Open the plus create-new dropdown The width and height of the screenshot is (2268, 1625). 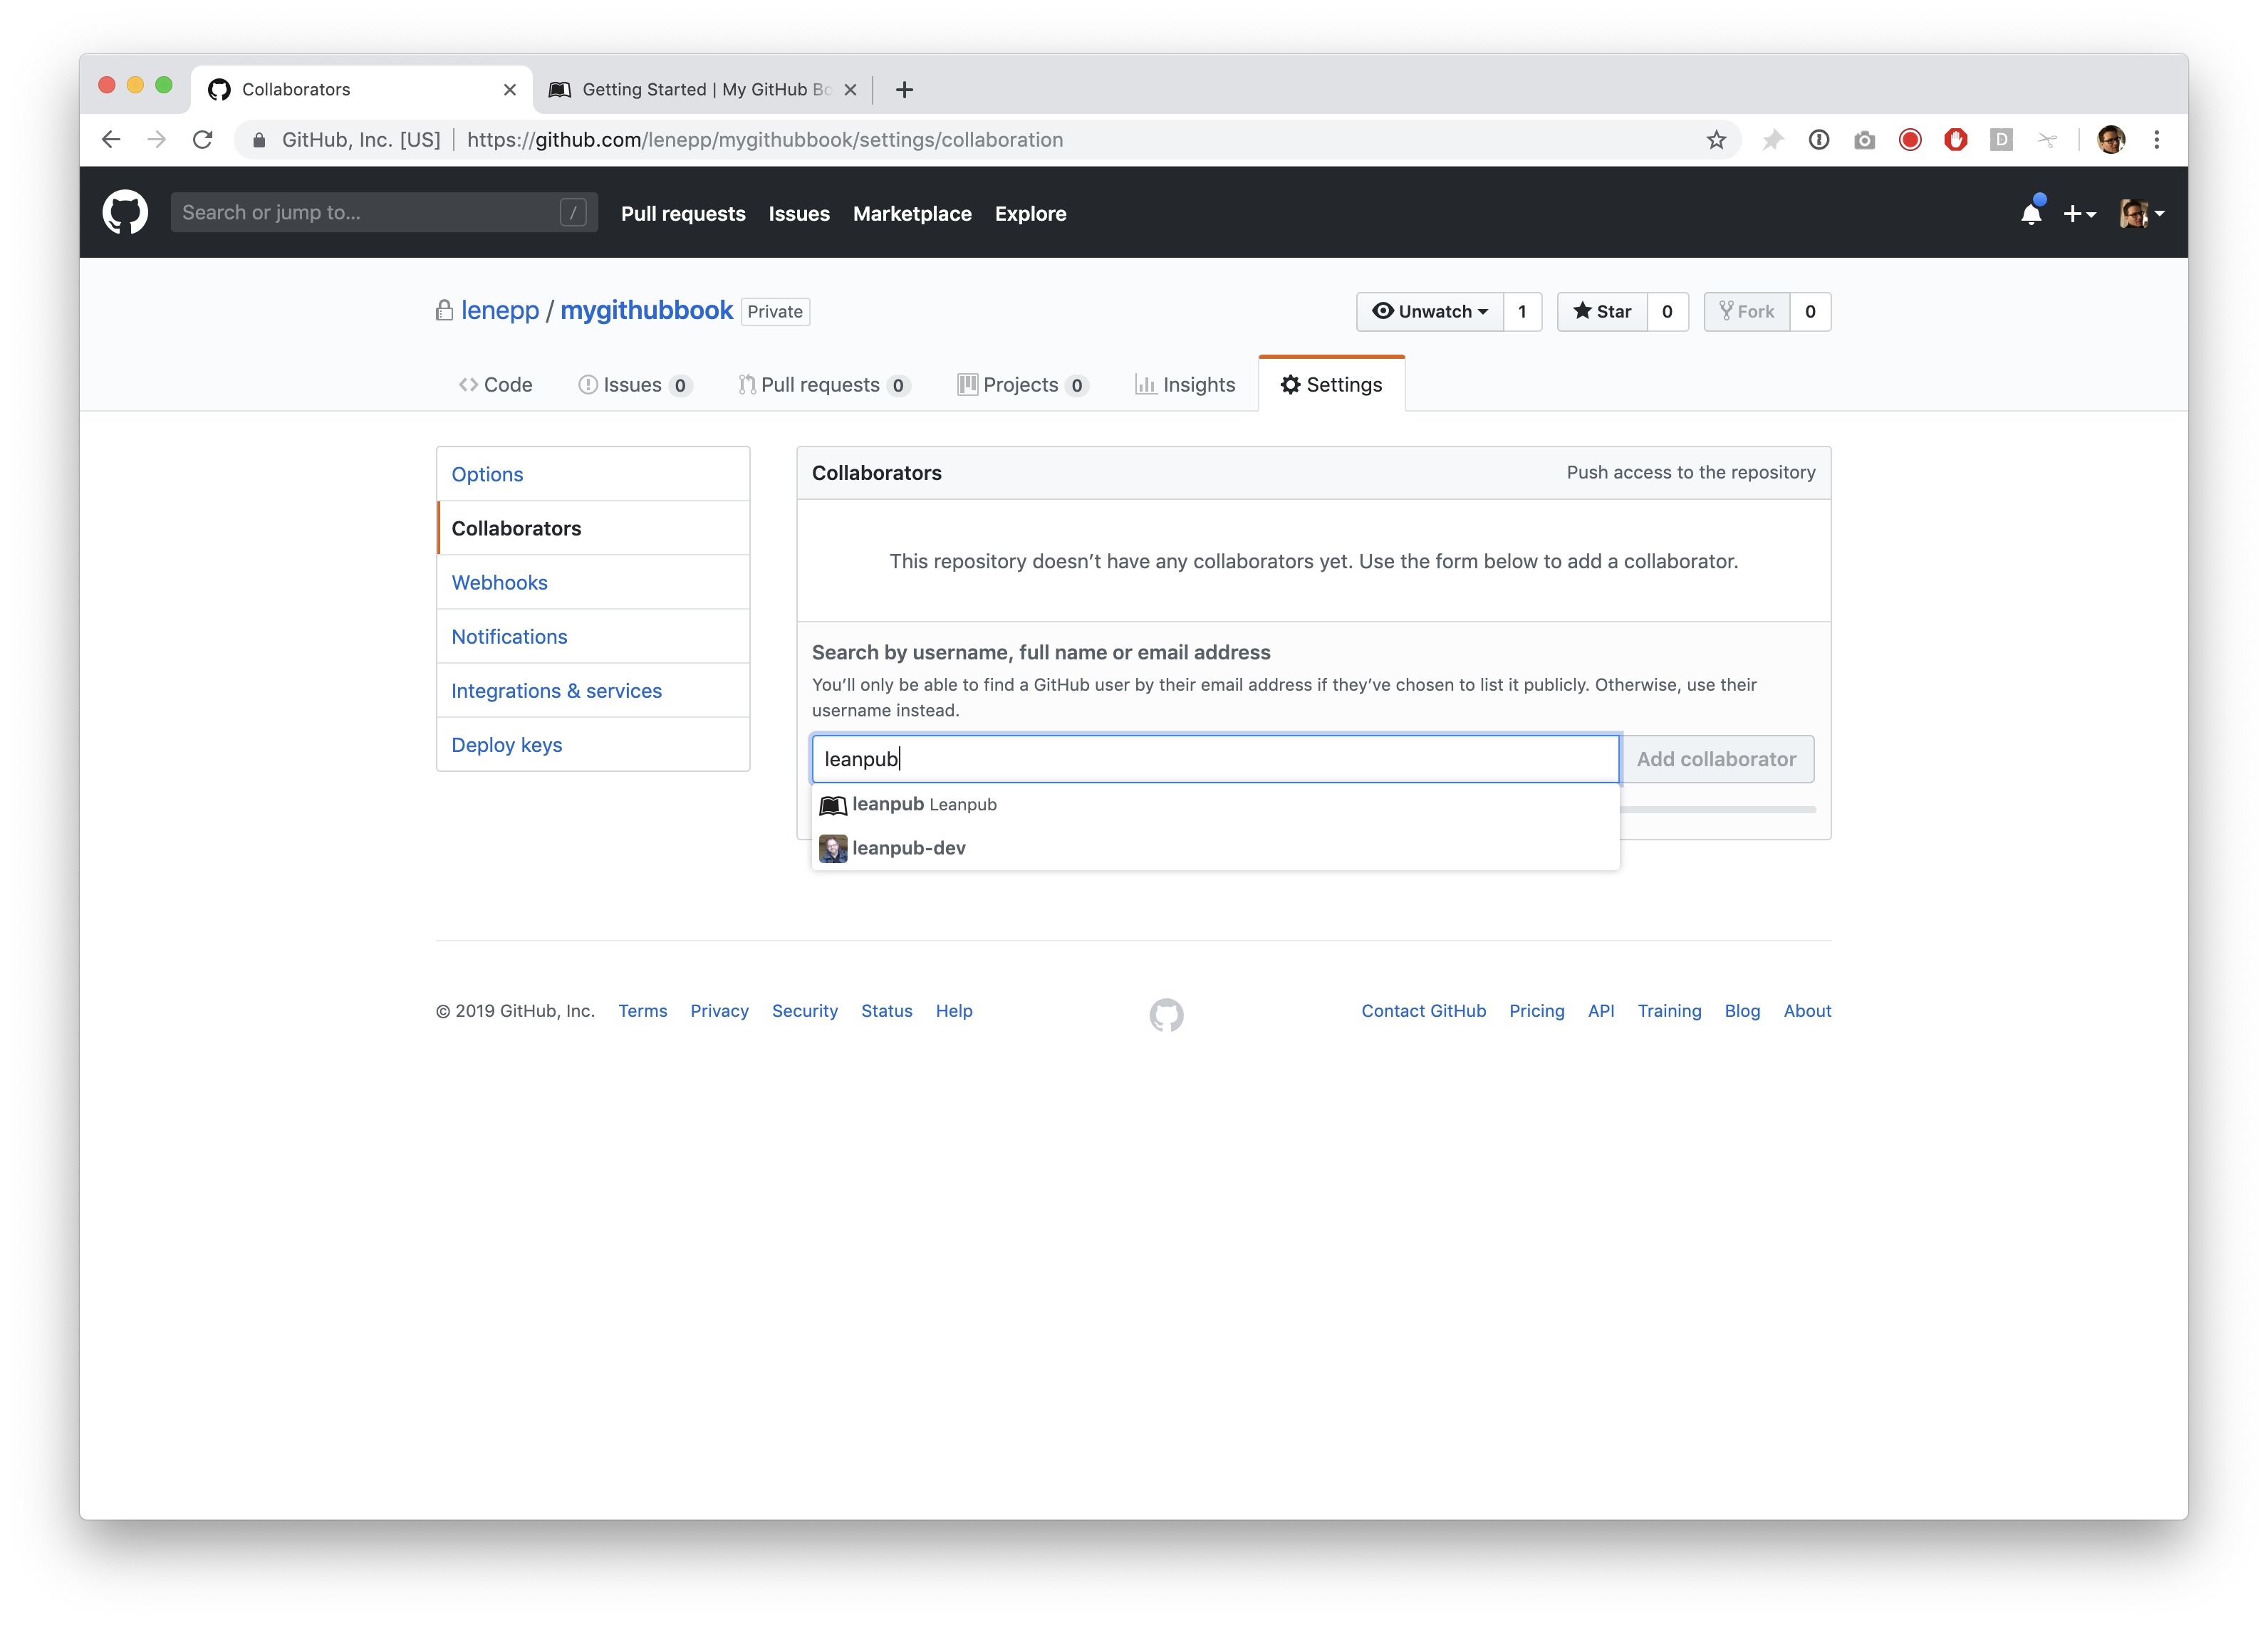tap(2079, 213)
